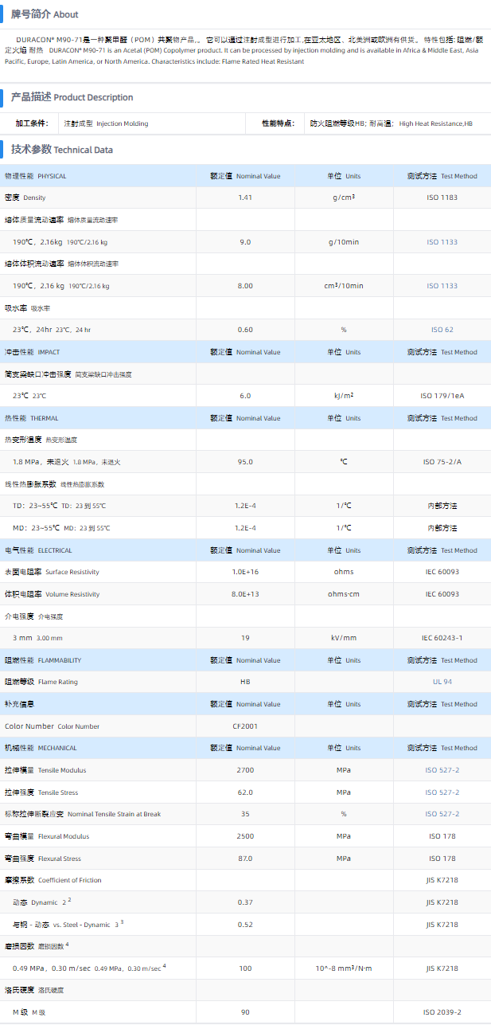Select the impact strength value 6.0
This screenshot has width=491, height=1029.
click(245, 396)
